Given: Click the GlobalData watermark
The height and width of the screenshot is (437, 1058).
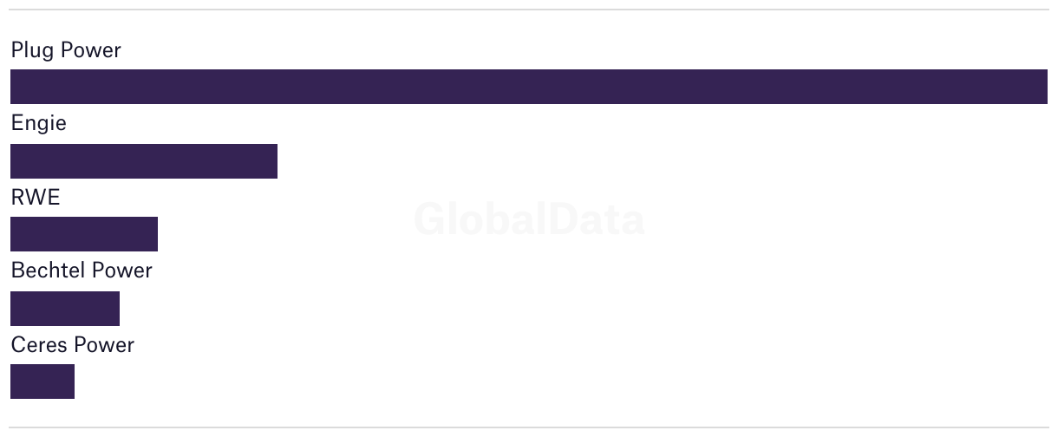Looking at the screenshot, I should [529, 219].
